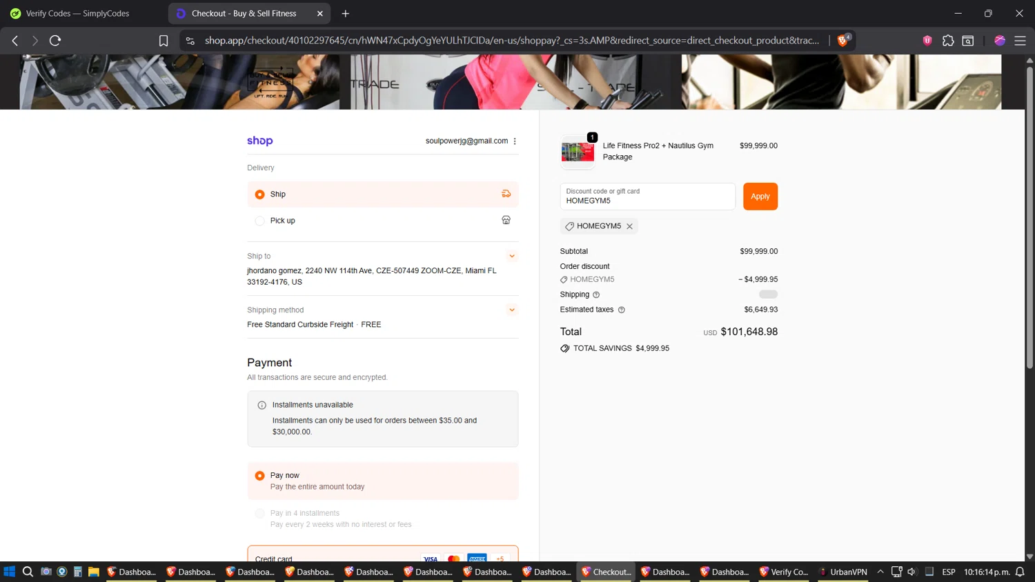
Task: Choose the Pay now payment option
Action: pyautogui.click(x=383, y=481)
